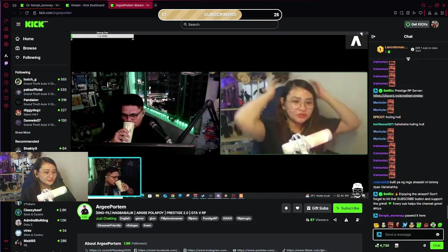Viewport: 448px width, 252px height.
Task: Click the subscribers goal progress bar
Action: [220, 15]
